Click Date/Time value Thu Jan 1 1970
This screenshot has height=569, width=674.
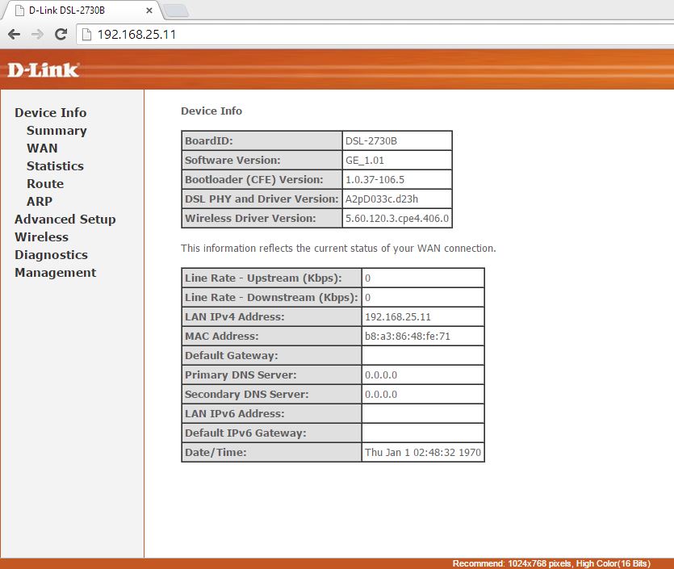tap(423, 452)
